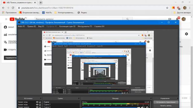Open the OBS Правка menu
Viewport: 193px width, 108px height.
tap(31, 26)
